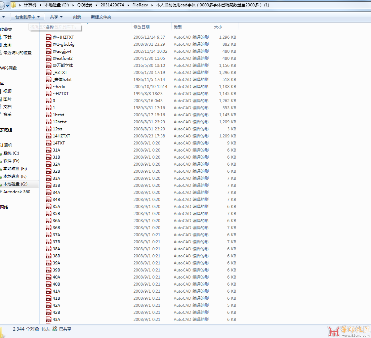Select 本地磁盘 (E:) in navigation pane
Screen dimensions: 371x338
click(15, 169)
